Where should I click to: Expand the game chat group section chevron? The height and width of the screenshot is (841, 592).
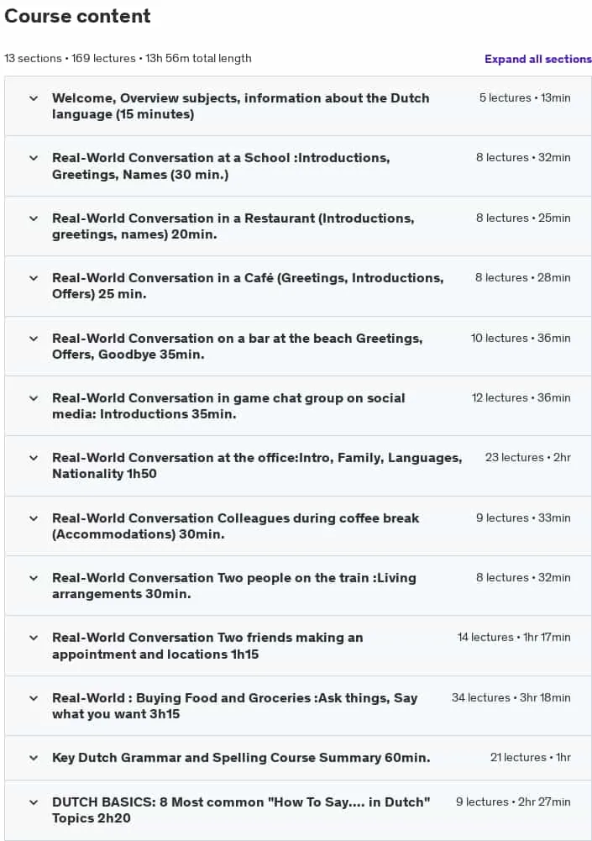34,398
